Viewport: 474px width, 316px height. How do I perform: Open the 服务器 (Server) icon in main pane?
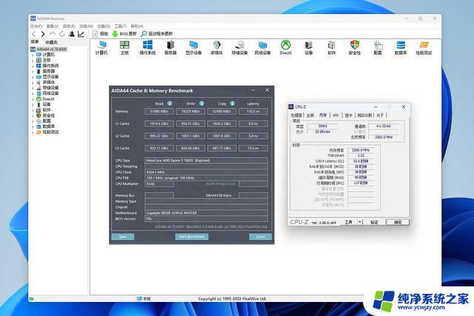point(170,47)
